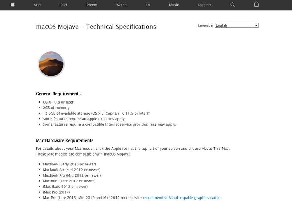Go to the Music section
The height and width of the screenshot is (207, 292).
[x=174, y=5]
